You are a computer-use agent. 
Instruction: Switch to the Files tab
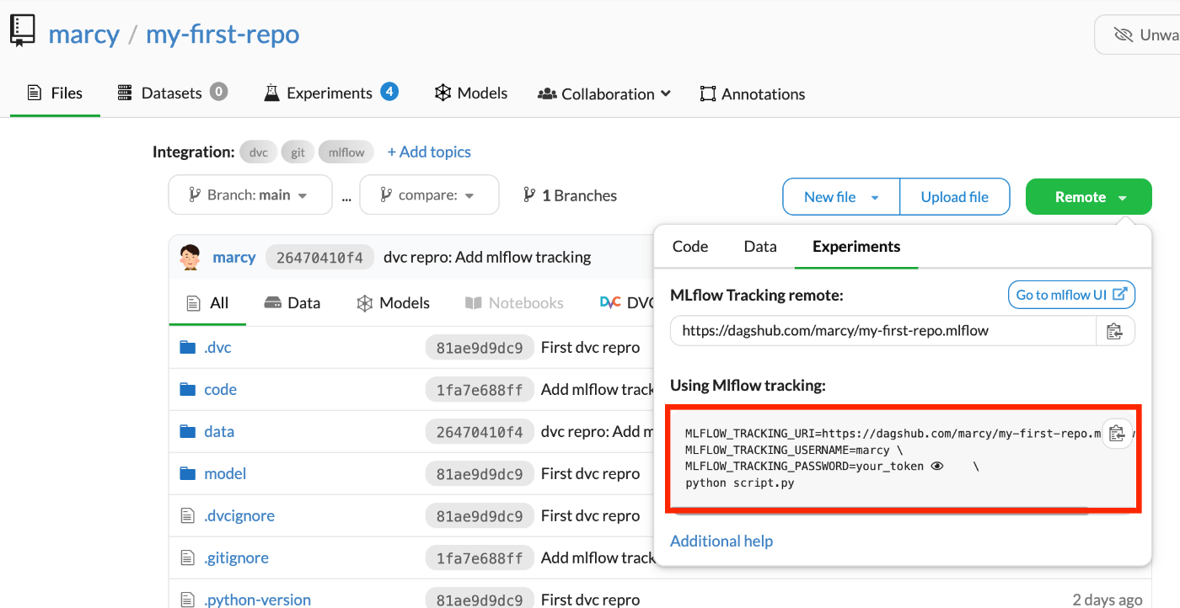[55, 93]
